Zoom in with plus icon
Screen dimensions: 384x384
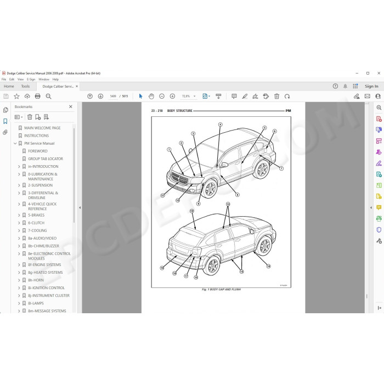pos(172,96)
